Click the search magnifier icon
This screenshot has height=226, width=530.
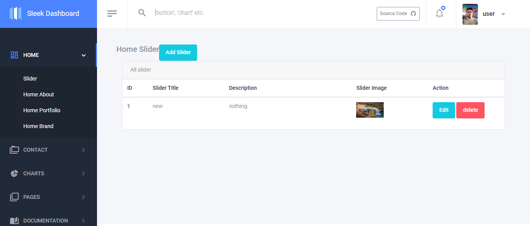click(x=142, y=12)
